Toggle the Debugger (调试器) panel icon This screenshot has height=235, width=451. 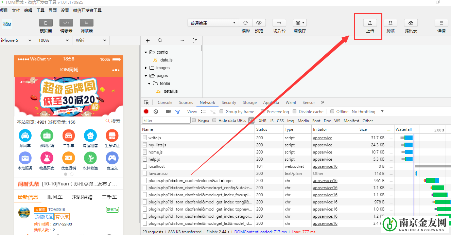coord(87,23)
